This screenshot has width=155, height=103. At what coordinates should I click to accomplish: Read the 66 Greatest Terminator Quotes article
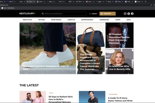point(119,39)
